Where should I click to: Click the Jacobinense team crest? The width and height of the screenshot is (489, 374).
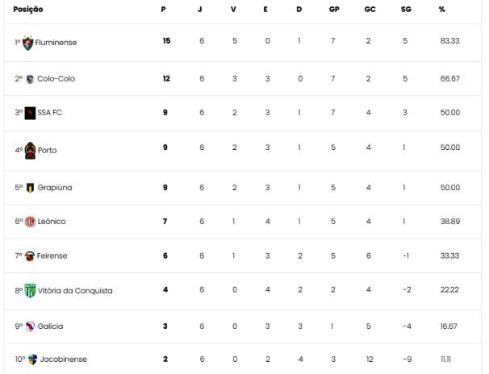coord(32,359)
